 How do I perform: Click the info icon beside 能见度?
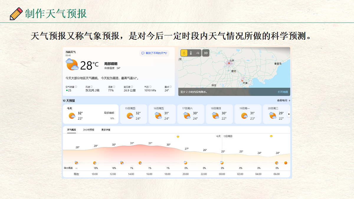point(132,87)
